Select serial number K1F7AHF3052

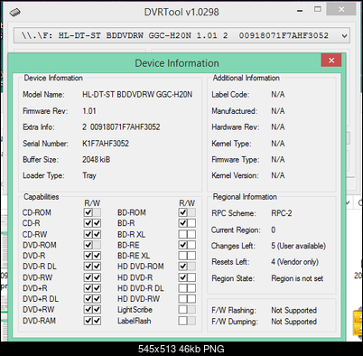(106, 144)
